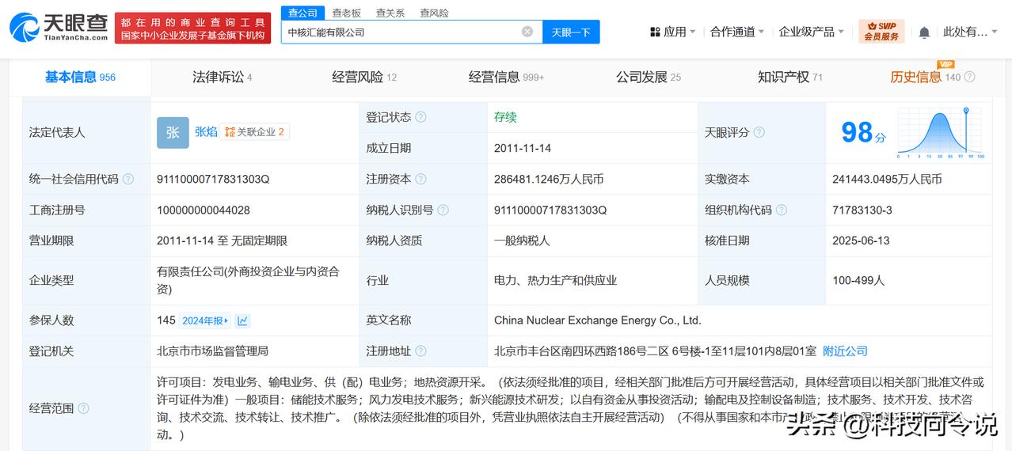The height and width of the screenshot is (451, 1012).
Task: Click the 98分 score value
Action: (863, 133)
